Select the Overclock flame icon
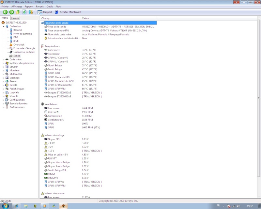Screen dimensions: 261x209 pyautogui.click(x=11, y=45)
